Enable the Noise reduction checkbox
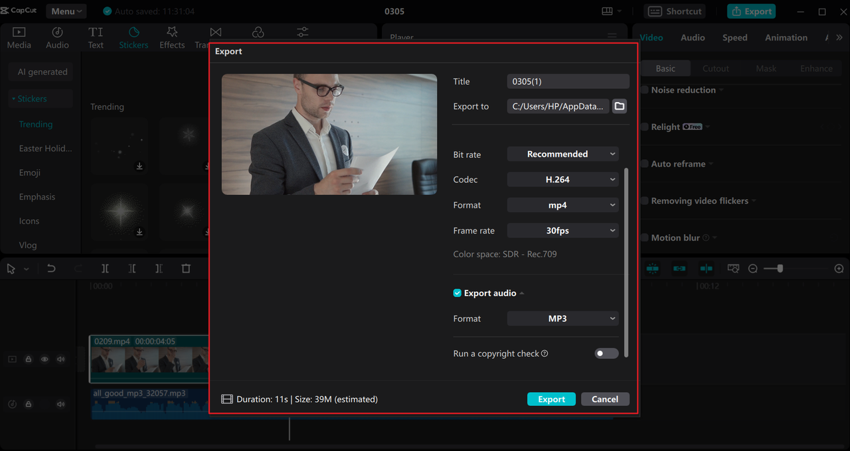This screenshot has width=850, height=451. pyautogui.click(x=644, y=90)
